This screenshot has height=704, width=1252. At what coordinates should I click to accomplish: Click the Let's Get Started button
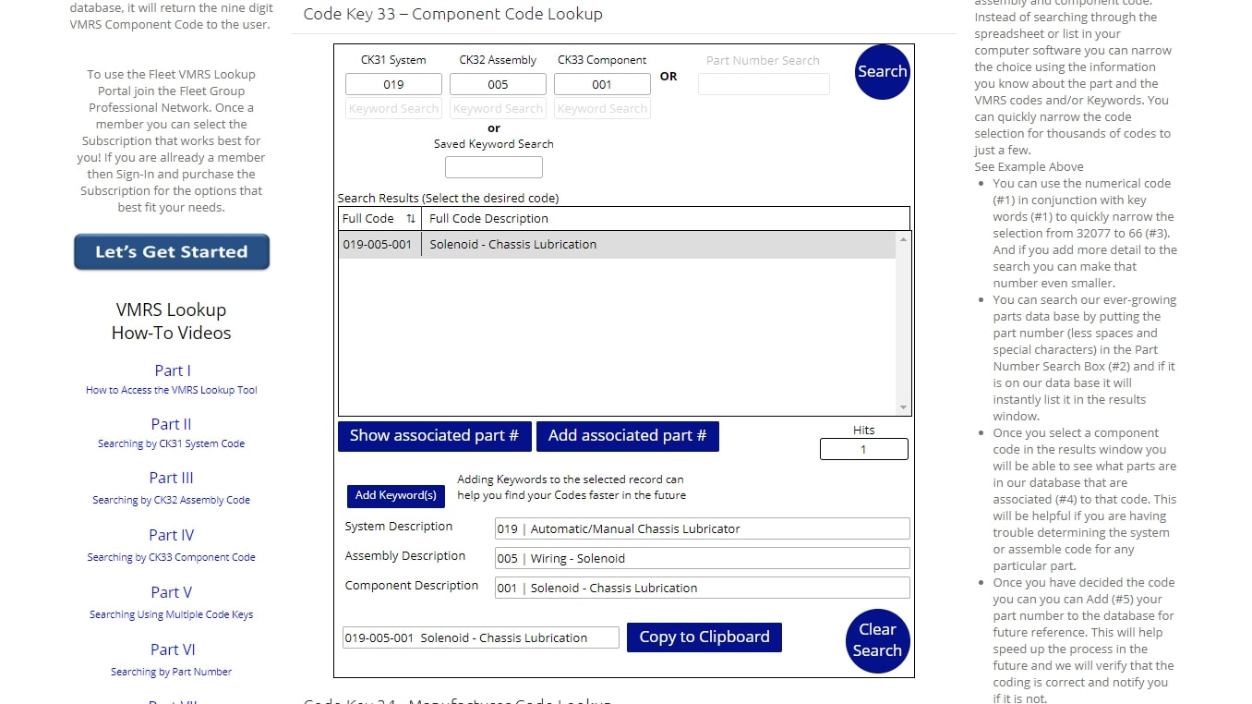coord(172,252)
